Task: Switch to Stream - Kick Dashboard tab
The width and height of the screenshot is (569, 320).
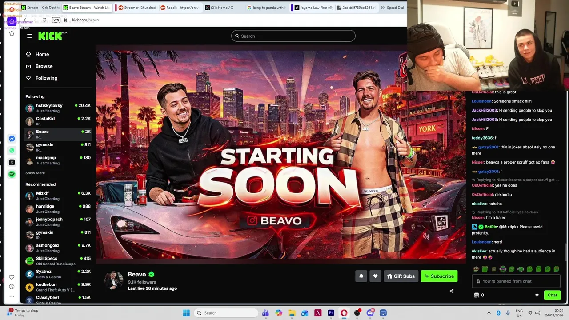Action: 40,8
